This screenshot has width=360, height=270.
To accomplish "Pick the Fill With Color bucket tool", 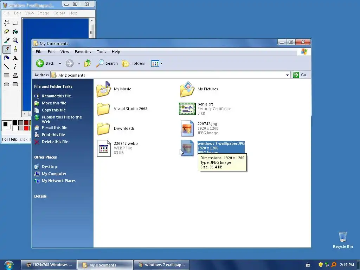I will click(15, 31).
